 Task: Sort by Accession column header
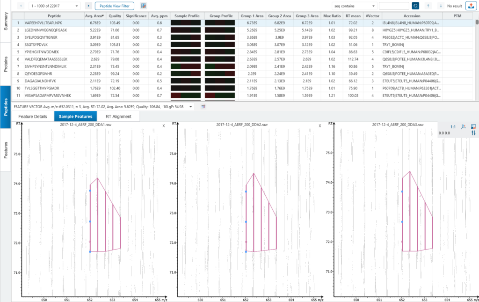click(x=412, y=16)
